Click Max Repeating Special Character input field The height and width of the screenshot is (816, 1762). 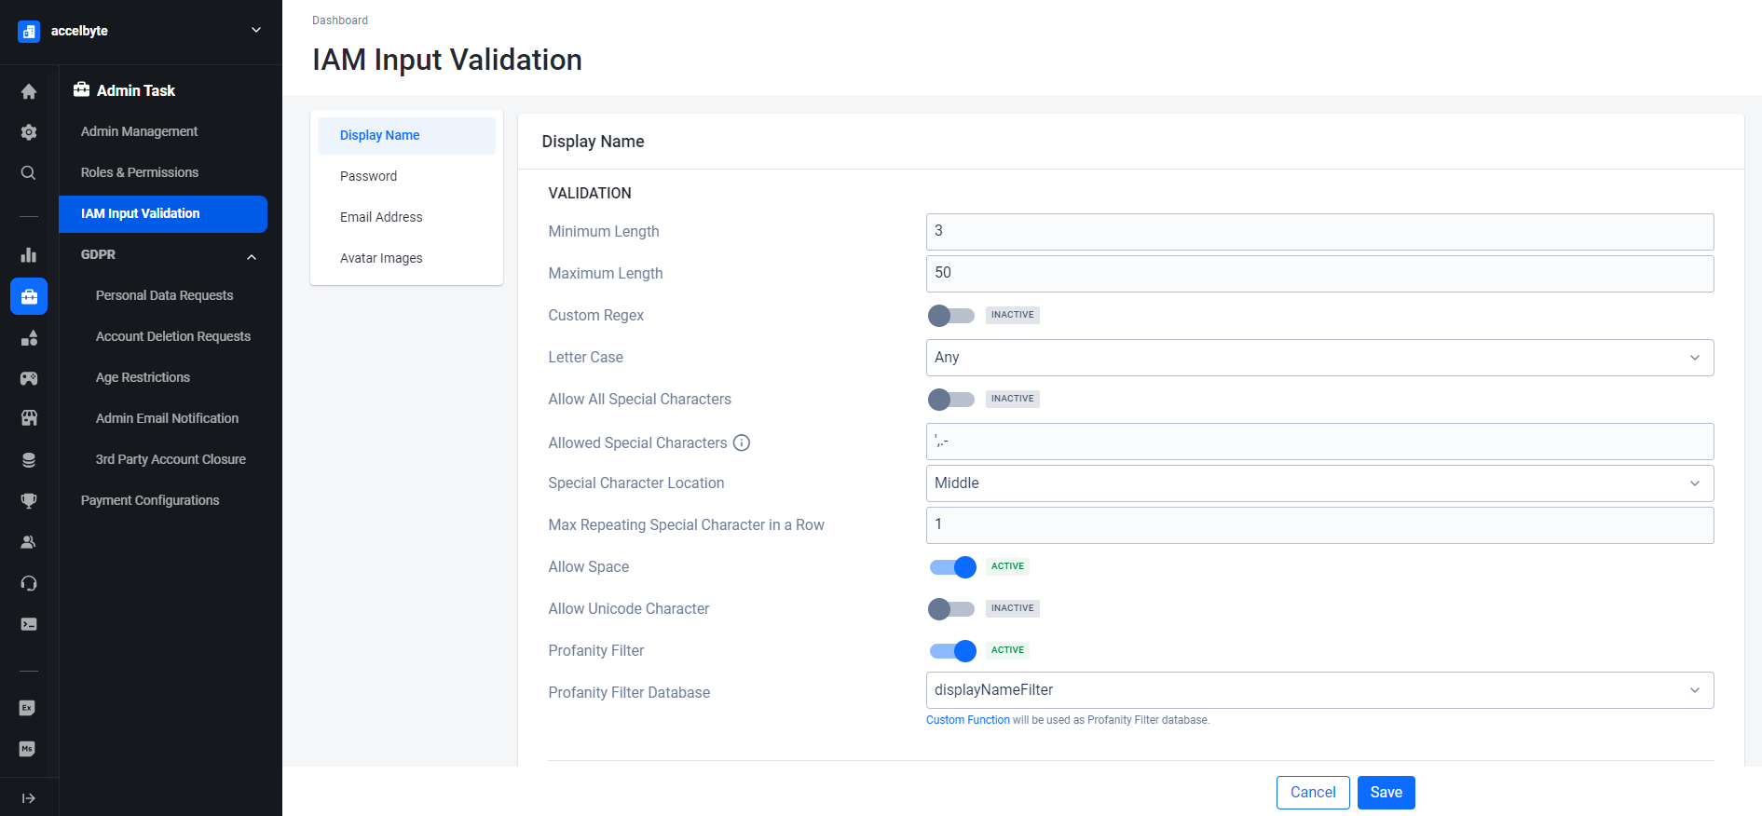[x=1319, y=525]
